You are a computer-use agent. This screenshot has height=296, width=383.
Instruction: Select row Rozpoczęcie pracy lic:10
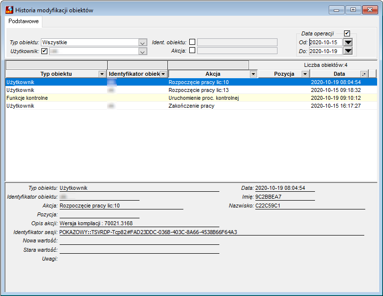point(191,82)
